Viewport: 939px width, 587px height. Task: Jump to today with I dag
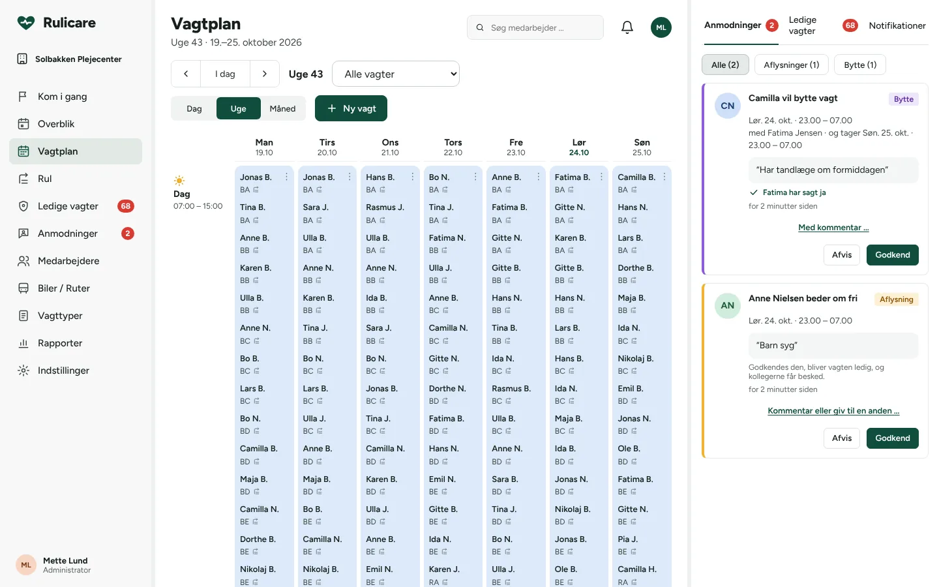[x=225, y=74]
